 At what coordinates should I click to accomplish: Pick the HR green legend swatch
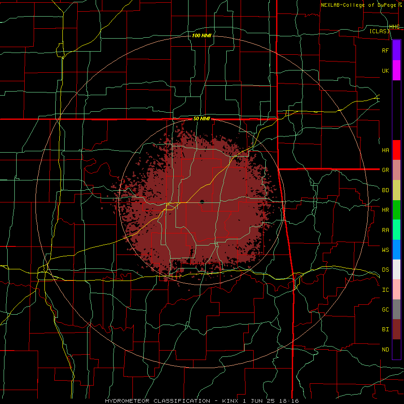click(396, 210)
